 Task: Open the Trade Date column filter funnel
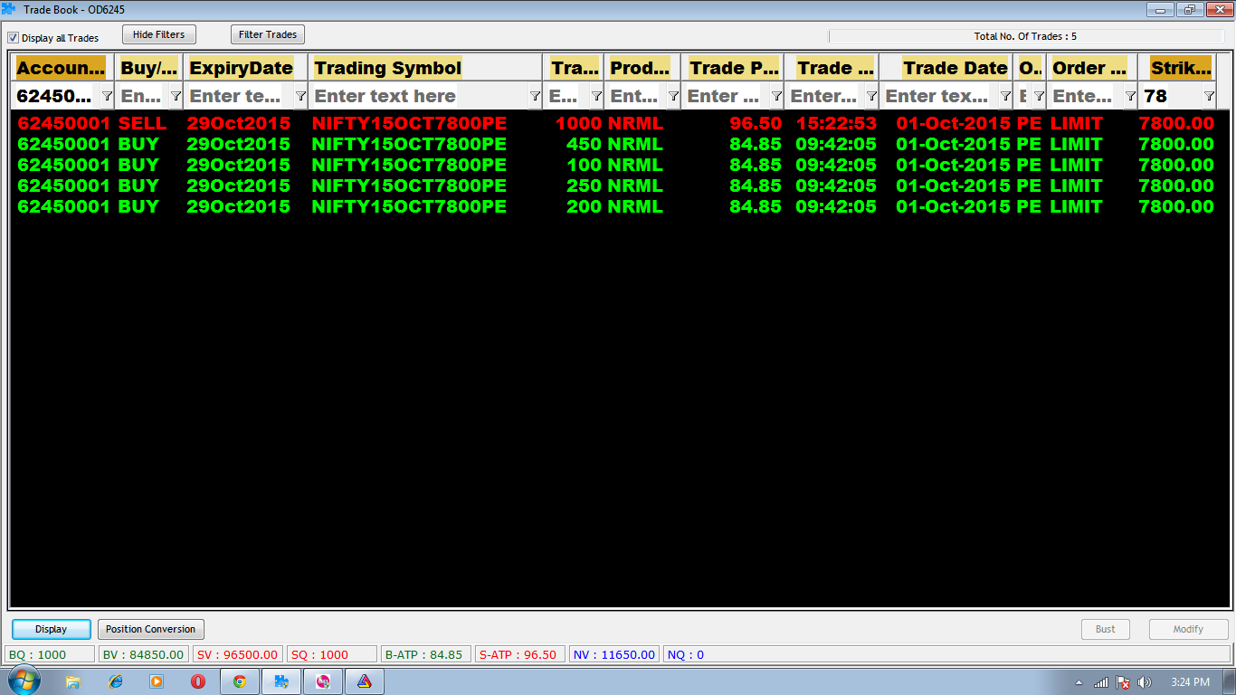point(1005,96)
